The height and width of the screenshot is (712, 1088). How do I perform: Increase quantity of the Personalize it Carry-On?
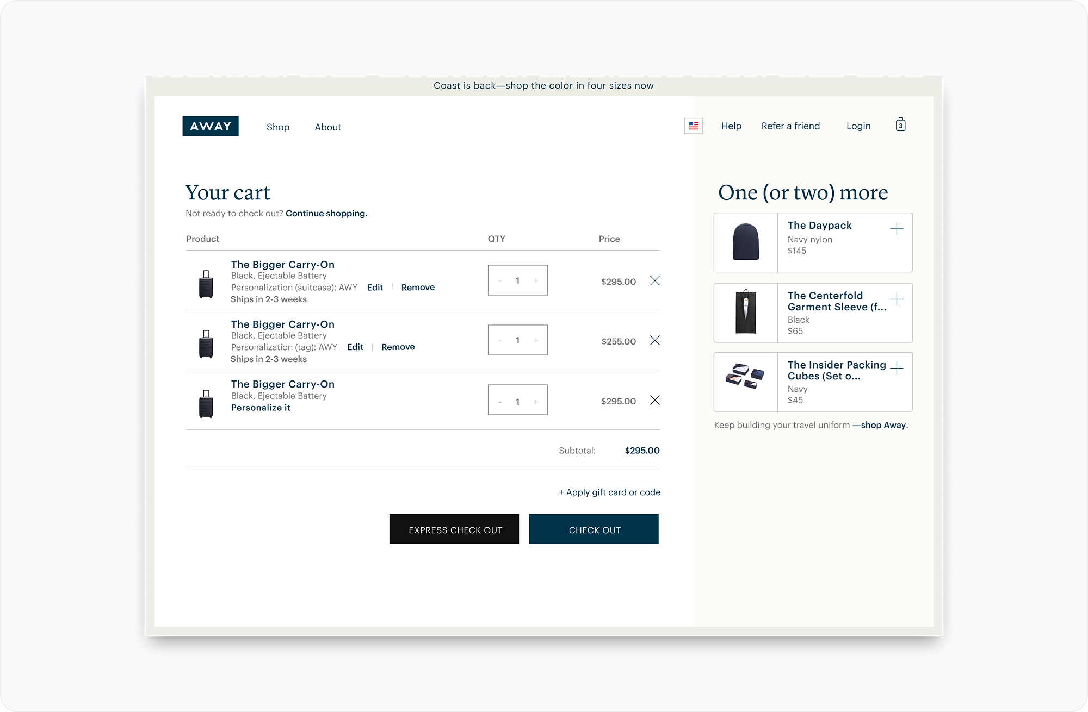536,402
